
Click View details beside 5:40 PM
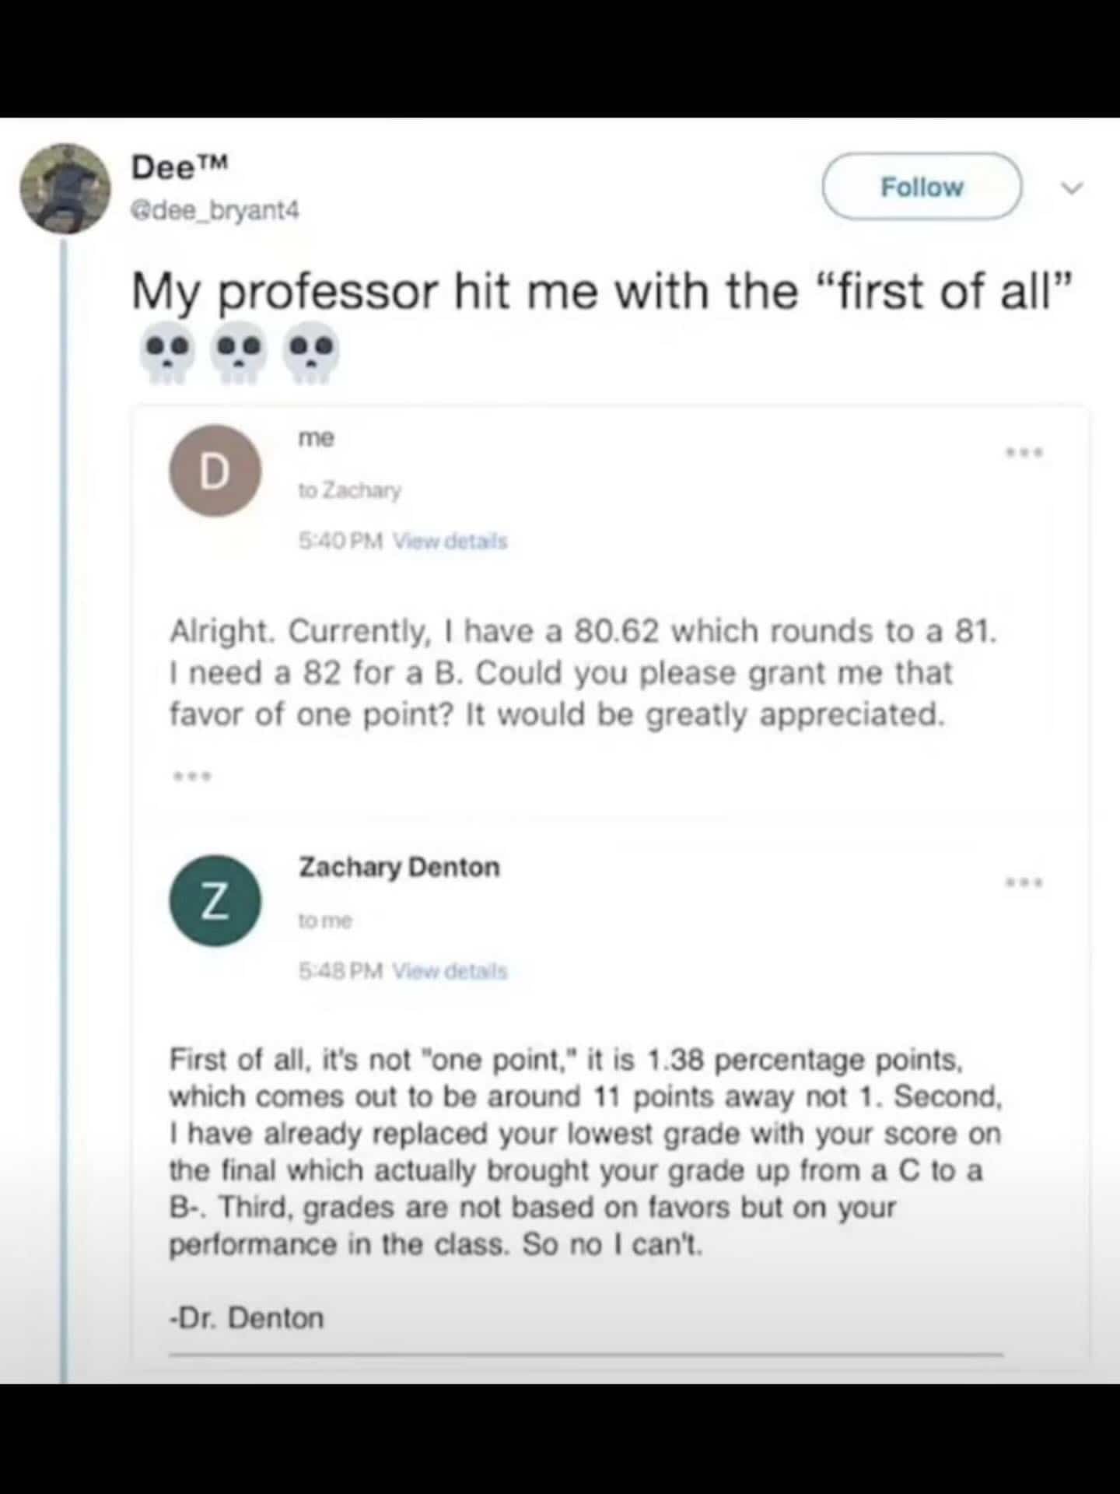coord(450,541)
